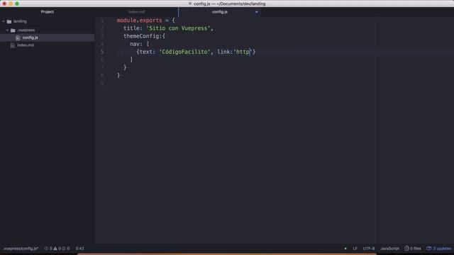Viewport: 454px width, 255px height.
Task: Click the themeConfig key in code
Action: pyautogui.click(x=141, y=36)
